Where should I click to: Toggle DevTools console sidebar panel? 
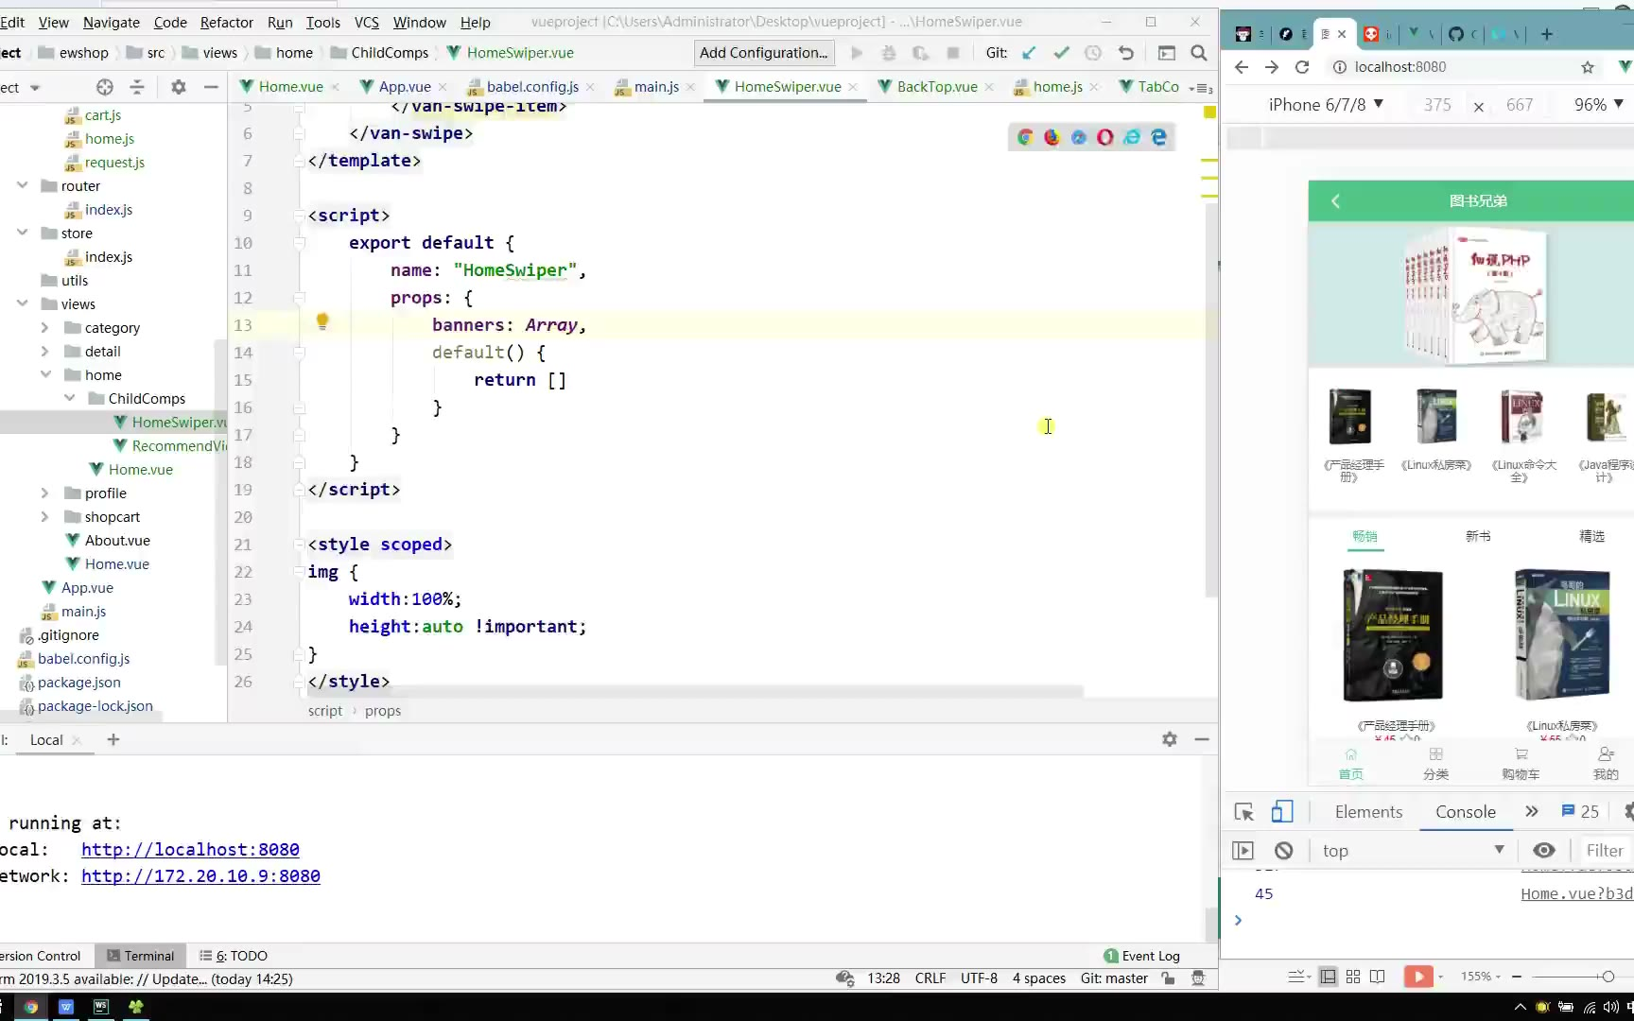click(1243, 850)
